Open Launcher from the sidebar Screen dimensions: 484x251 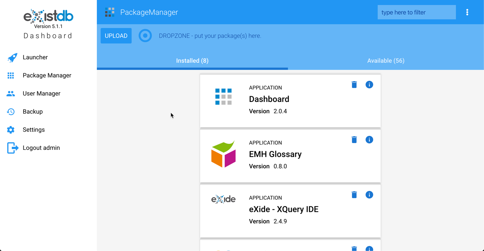point(48,57)
